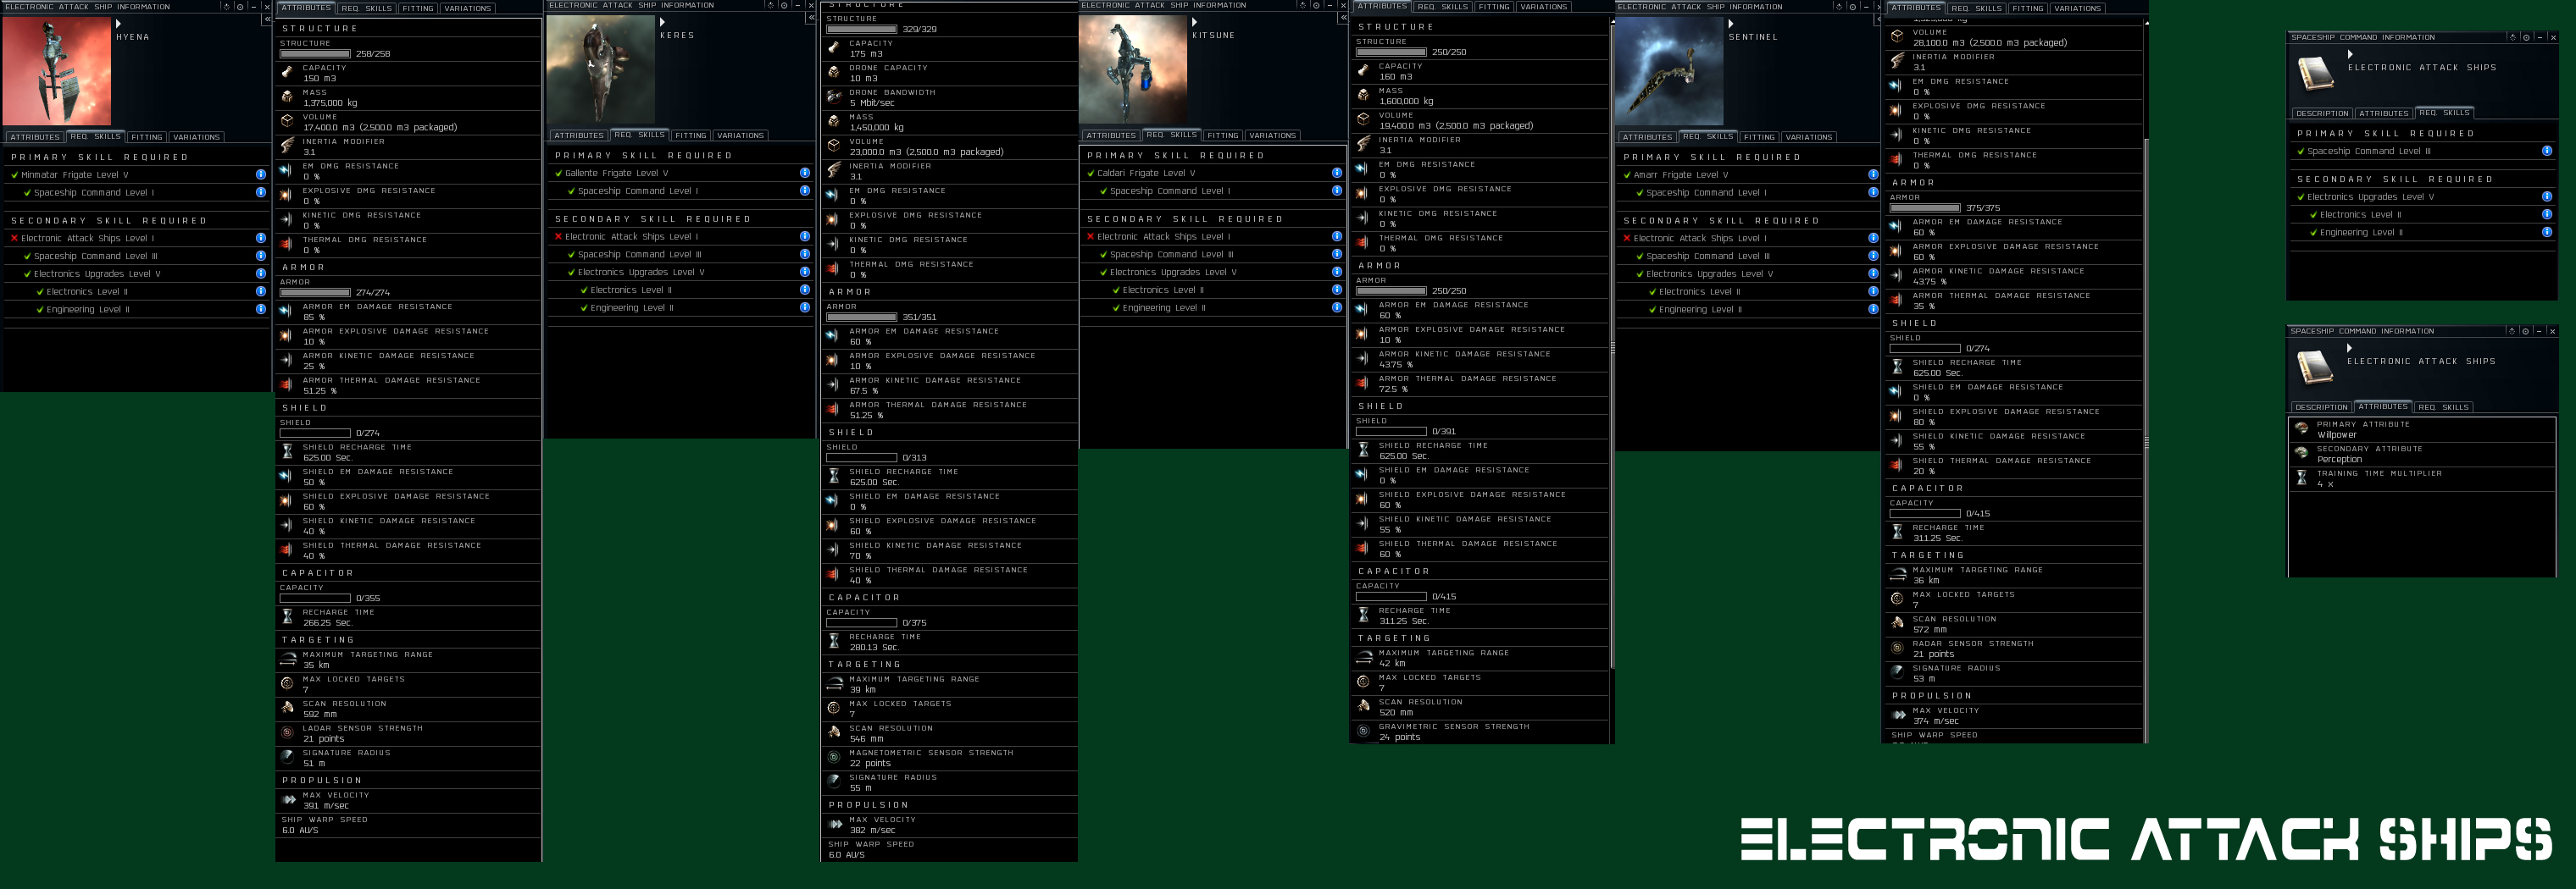Viewport: 2576px width, 889px height.
Task: Open Req. Skills tab in the skill window showing Primary Attribute
Action: tap(2443, 406)
